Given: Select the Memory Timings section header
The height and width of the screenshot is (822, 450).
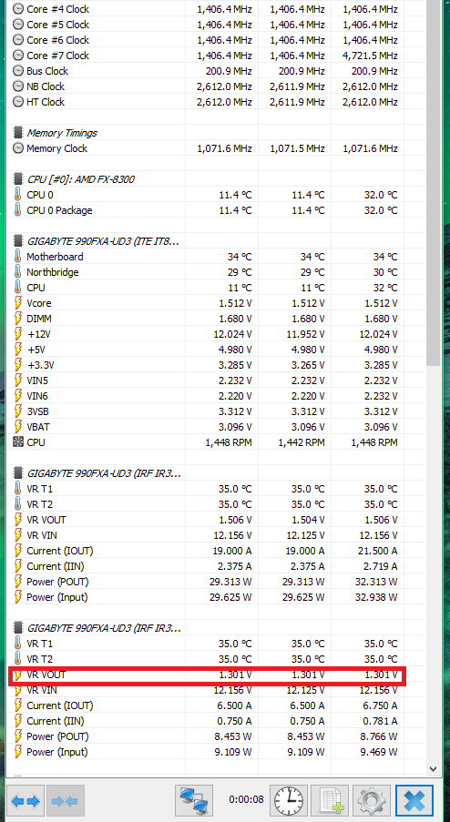Looking at the screenshot, I should (62, 133).
